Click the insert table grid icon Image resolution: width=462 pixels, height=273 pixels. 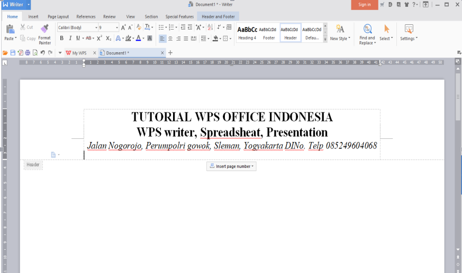[229, 27]
